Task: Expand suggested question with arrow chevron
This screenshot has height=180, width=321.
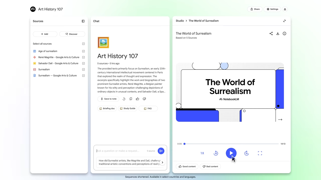Action: (x=162, y=162)
